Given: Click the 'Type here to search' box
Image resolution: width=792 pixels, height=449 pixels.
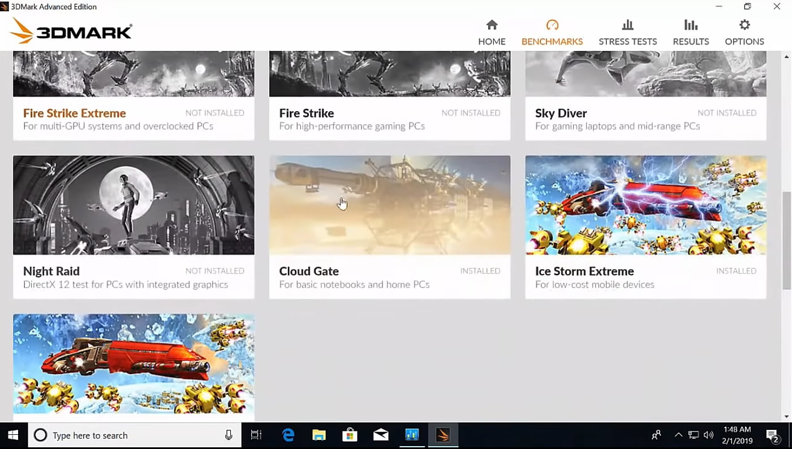Looking at the screenshot, I should click(x=135, y=435).
